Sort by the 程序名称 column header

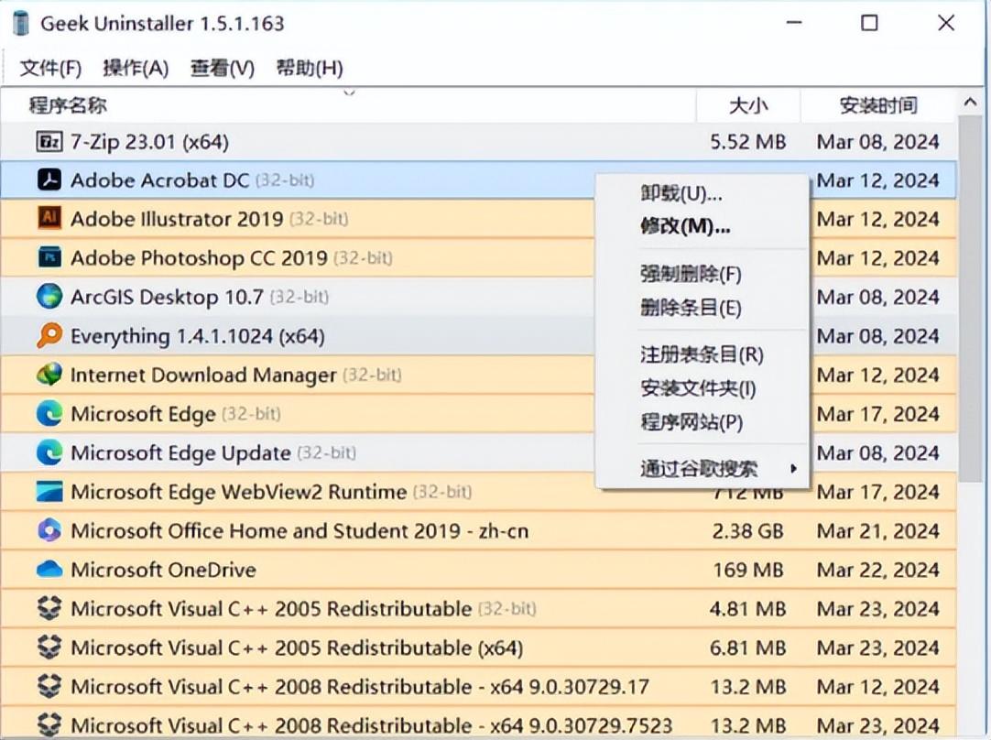[348, 105]
